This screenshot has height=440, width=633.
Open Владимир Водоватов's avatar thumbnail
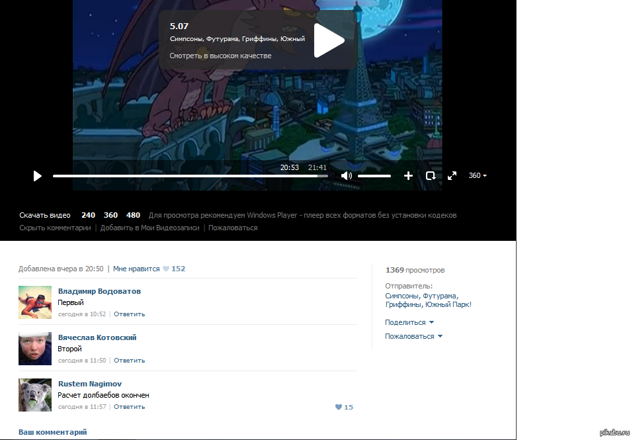click(x=35, y=302)
